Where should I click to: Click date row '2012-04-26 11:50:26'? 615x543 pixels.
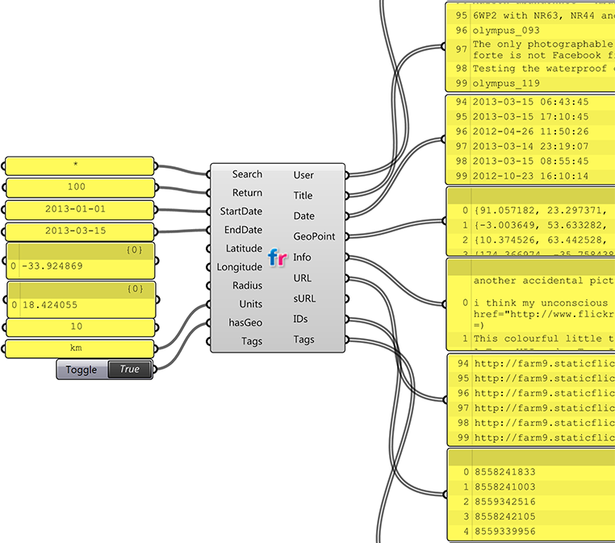pyautogui.click(x=531, y=132)
